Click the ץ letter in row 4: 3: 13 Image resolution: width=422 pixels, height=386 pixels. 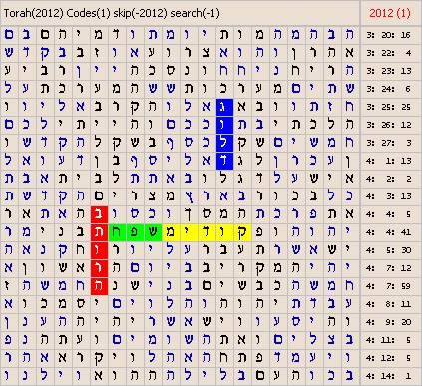[x=189, y=196]
